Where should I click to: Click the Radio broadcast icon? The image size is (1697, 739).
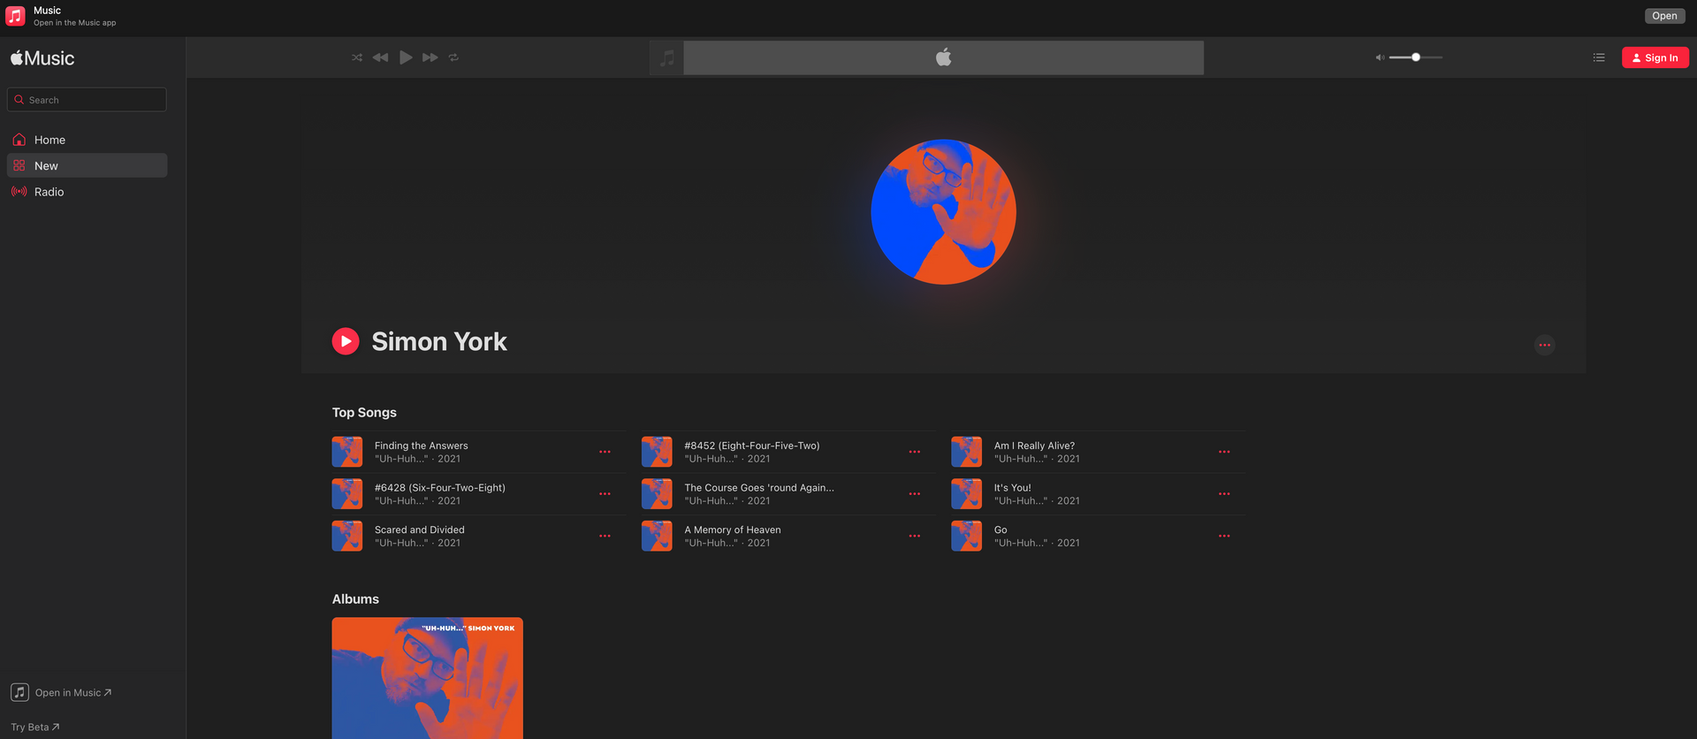(19, 192)
